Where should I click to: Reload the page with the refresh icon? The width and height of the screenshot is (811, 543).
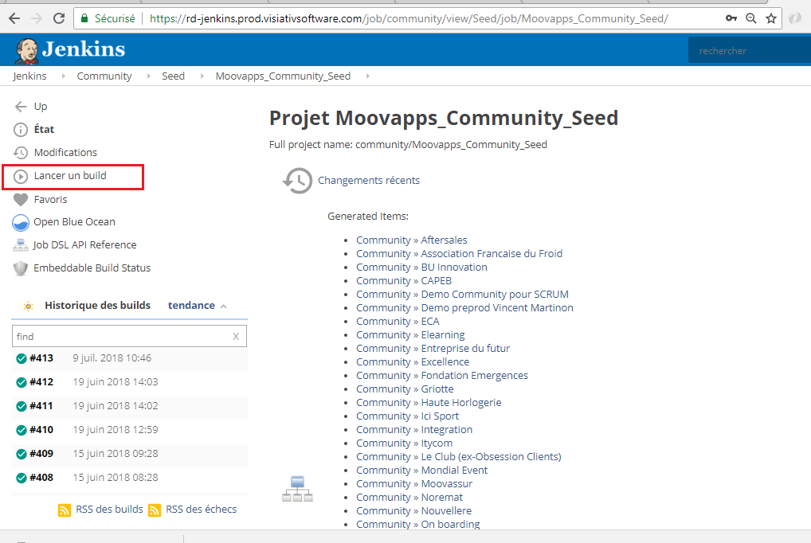[x=59, y=18]
